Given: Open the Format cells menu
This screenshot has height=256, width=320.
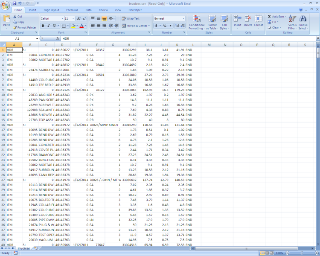Looking at the screenshot, I should coord(259,22).
